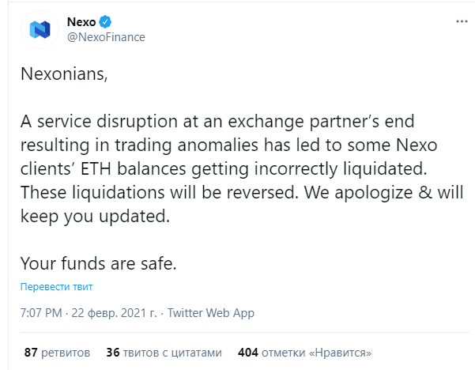The height and width of the screenshot is (370, 475).
Task: Click the quote tweets count number 36
Action: (113, 353)
